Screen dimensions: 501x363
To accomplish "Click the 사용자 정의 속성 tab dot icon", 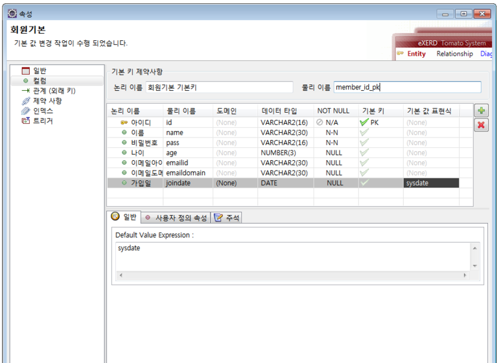I will pos(148,218).
